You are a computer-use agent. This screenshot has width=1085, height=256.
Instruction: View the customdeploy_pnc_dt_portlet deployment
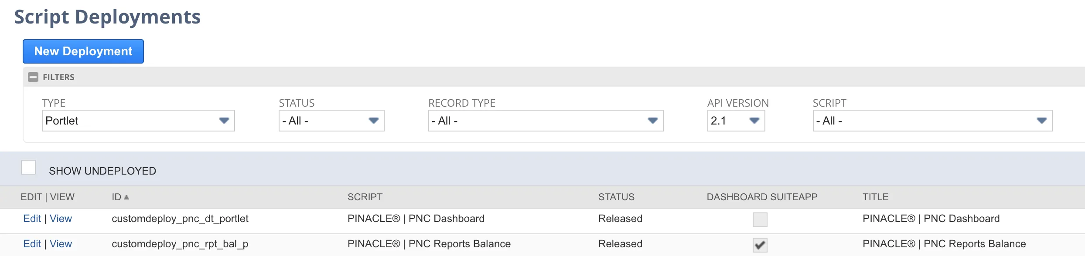(61, 219)
